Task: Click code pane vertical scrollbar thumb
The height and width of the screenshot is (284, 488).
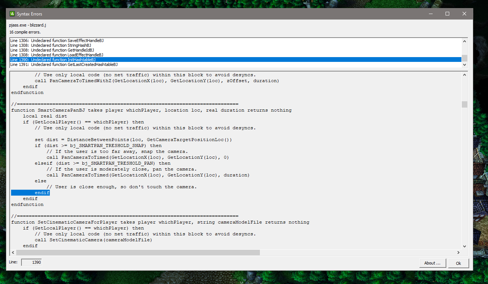Action: tap(464, 104)
